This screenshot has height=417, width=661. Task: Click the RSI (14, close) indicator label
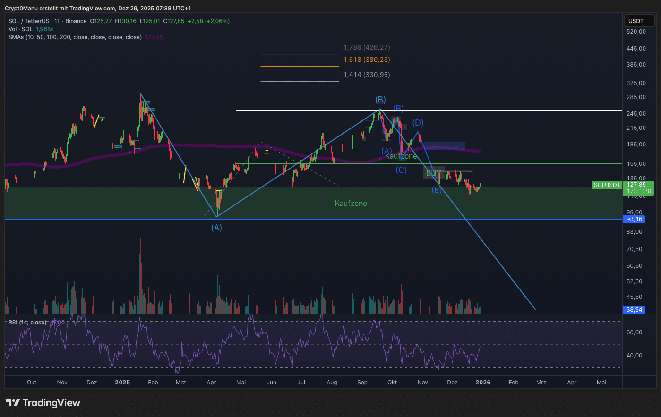coord(27,323)
